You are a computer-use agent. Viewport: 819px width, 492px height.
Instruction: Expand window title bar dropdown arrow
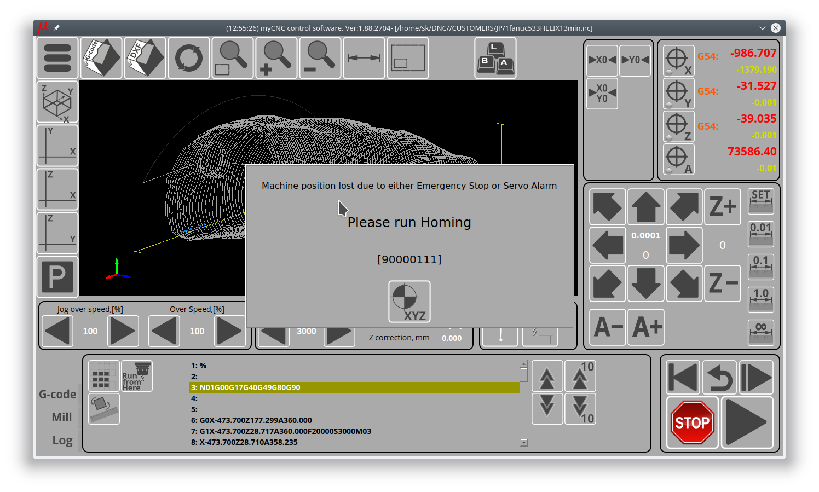coord(762,28)
